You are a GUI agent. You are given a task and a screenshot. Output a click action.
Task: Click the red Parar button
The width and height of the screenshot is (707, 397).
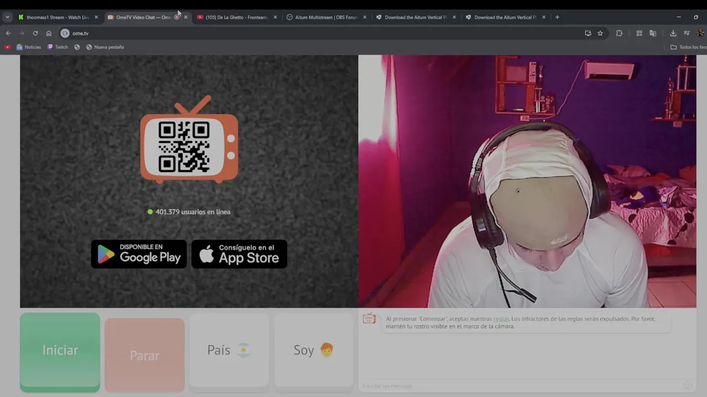[x=145, y=356]
